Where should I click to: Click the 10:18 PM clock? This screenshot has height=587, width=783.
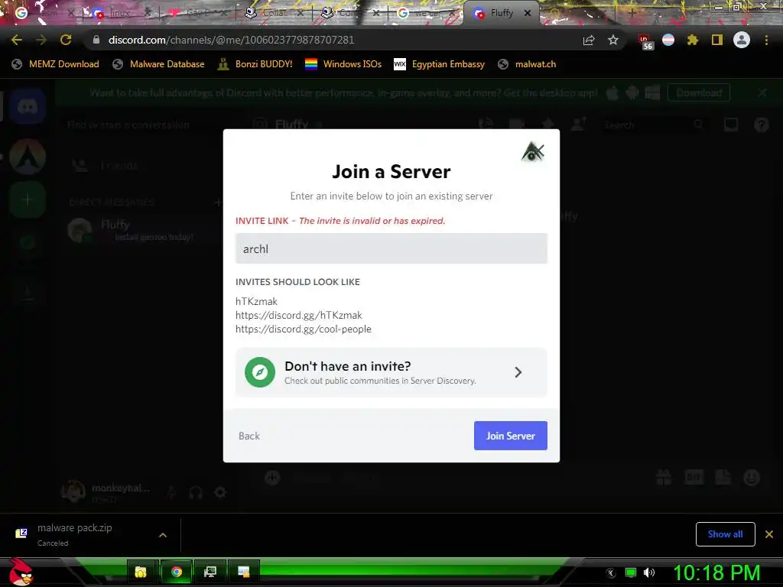[716, 572]
